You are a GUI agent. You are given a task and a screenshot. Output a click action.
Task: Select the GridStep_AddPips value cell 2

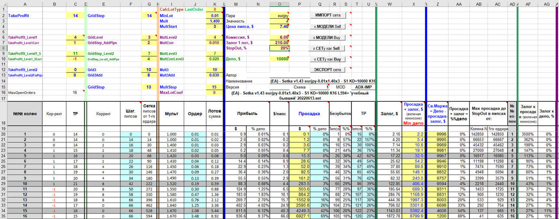[149, 43]
